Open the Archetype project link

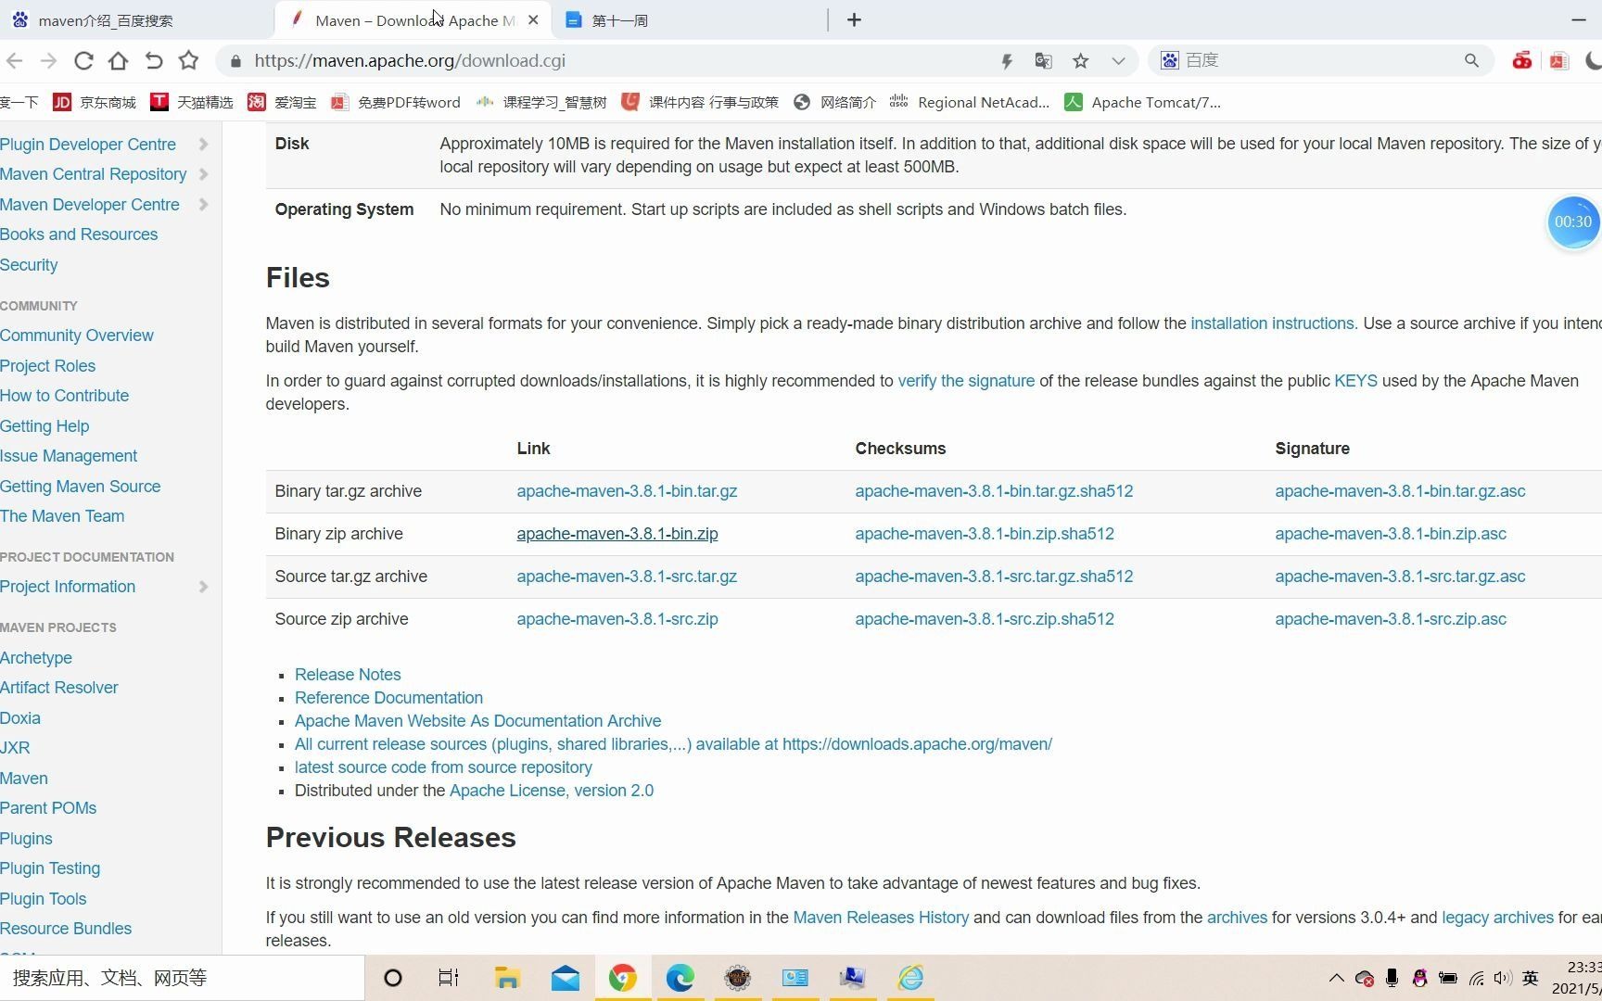pyautogui.click(x=36, y=658)
